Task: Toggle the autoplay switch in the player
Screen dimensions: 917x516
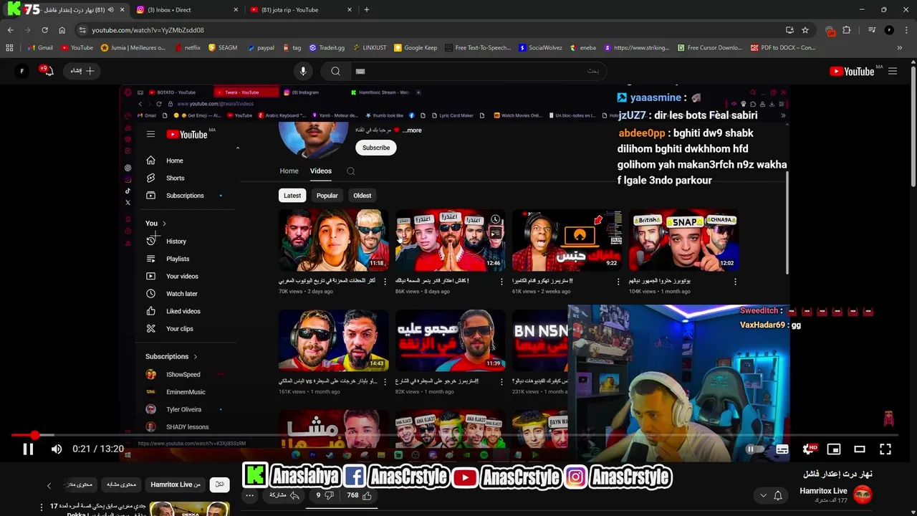Action: pos(754,449)
